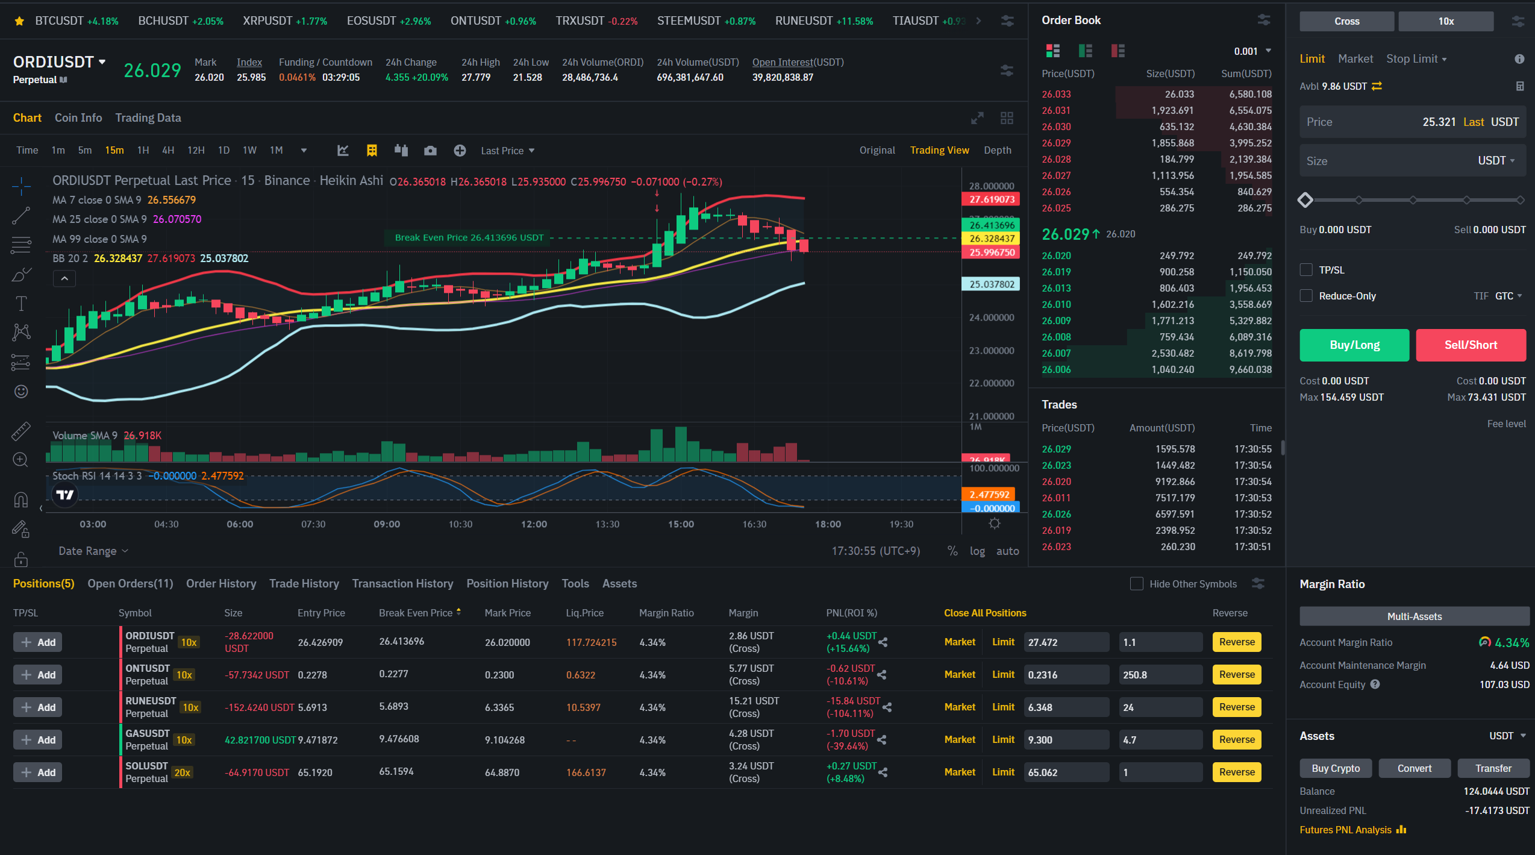Viewport: 1535px width, 855px height.
Task: Select the crosshair cursor tool
Action: 21,186
